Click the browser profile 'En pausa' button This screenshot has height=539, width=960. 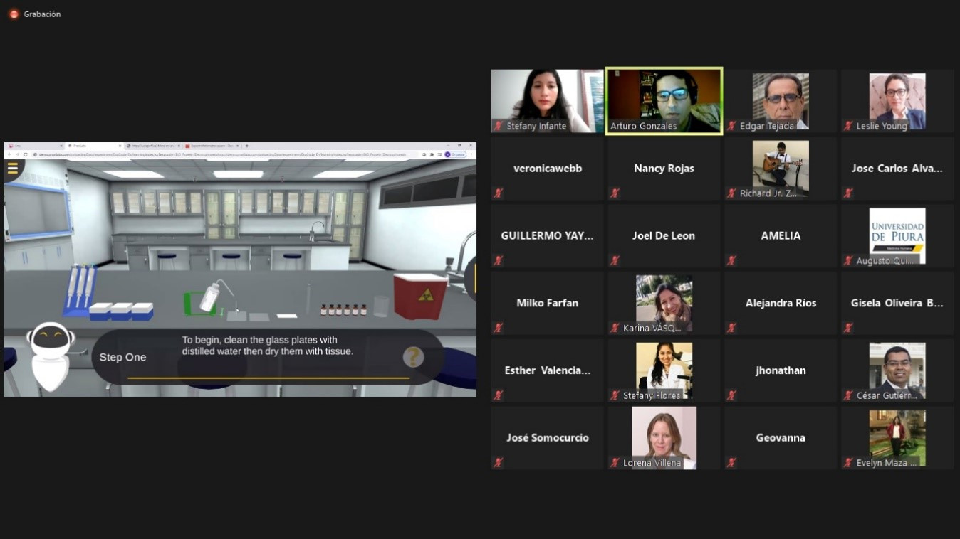(x=454, y=154)
